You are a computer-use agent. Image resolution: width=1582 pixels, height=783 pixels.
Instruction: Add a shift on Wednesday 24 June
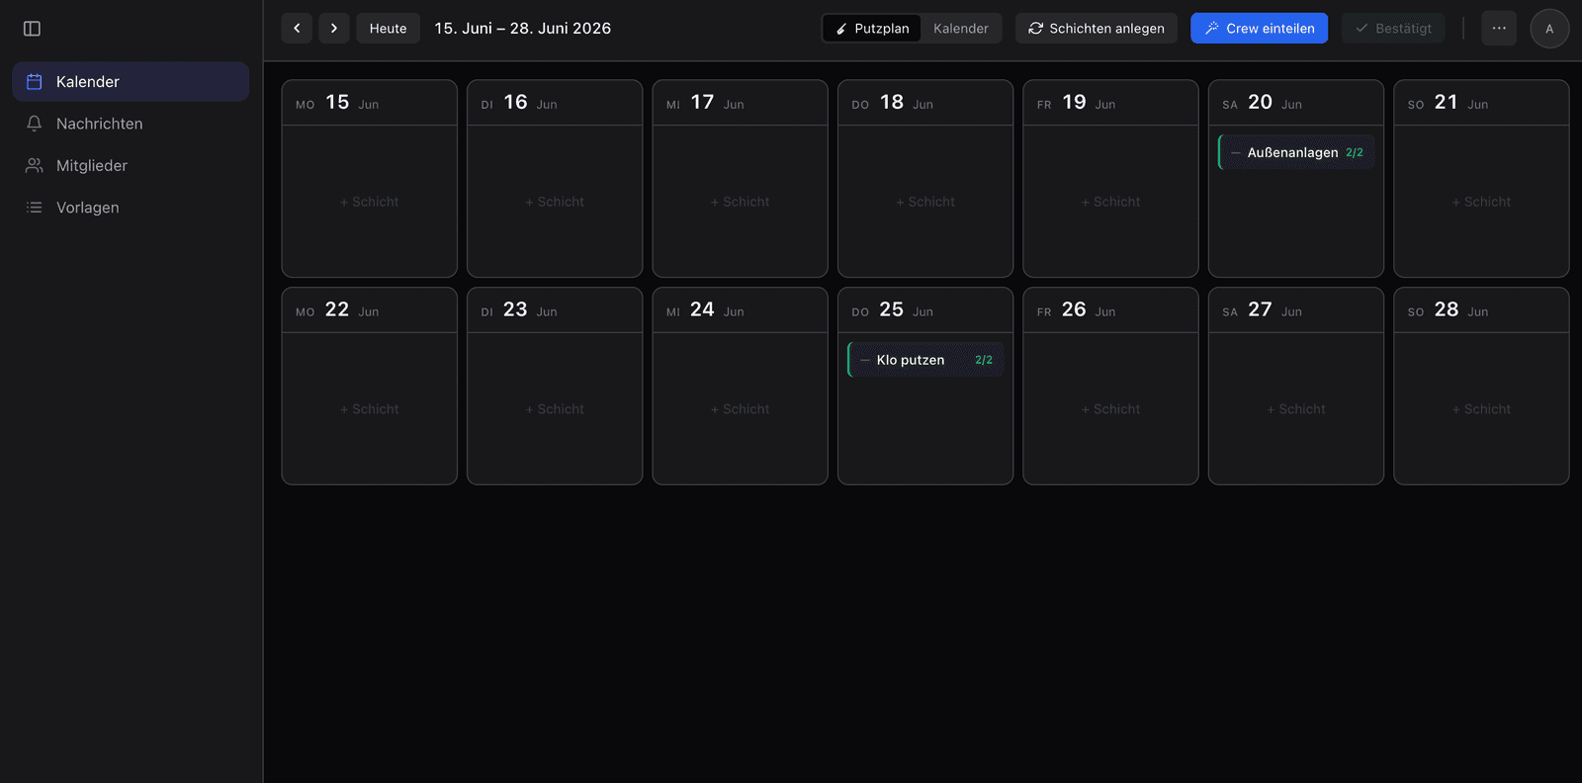pos(740,409)
